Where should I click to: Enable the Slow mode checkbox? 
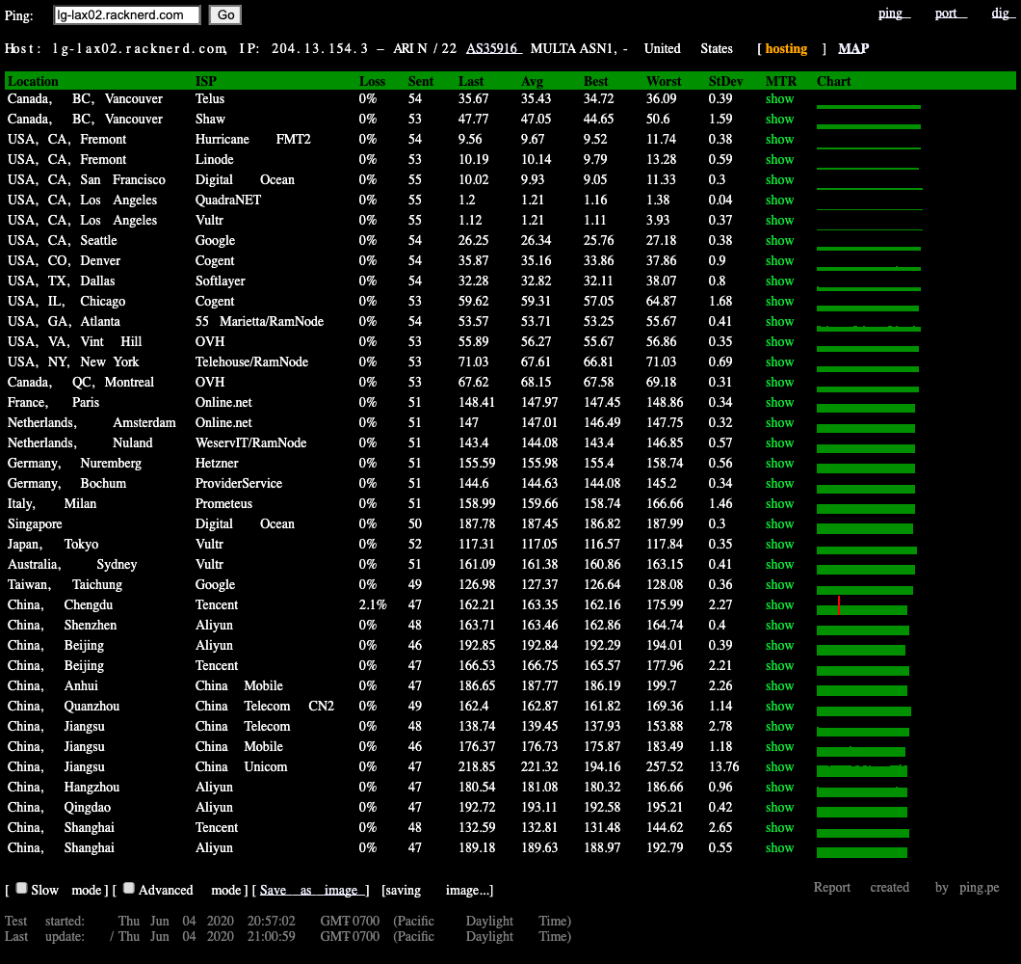(21, 888)
